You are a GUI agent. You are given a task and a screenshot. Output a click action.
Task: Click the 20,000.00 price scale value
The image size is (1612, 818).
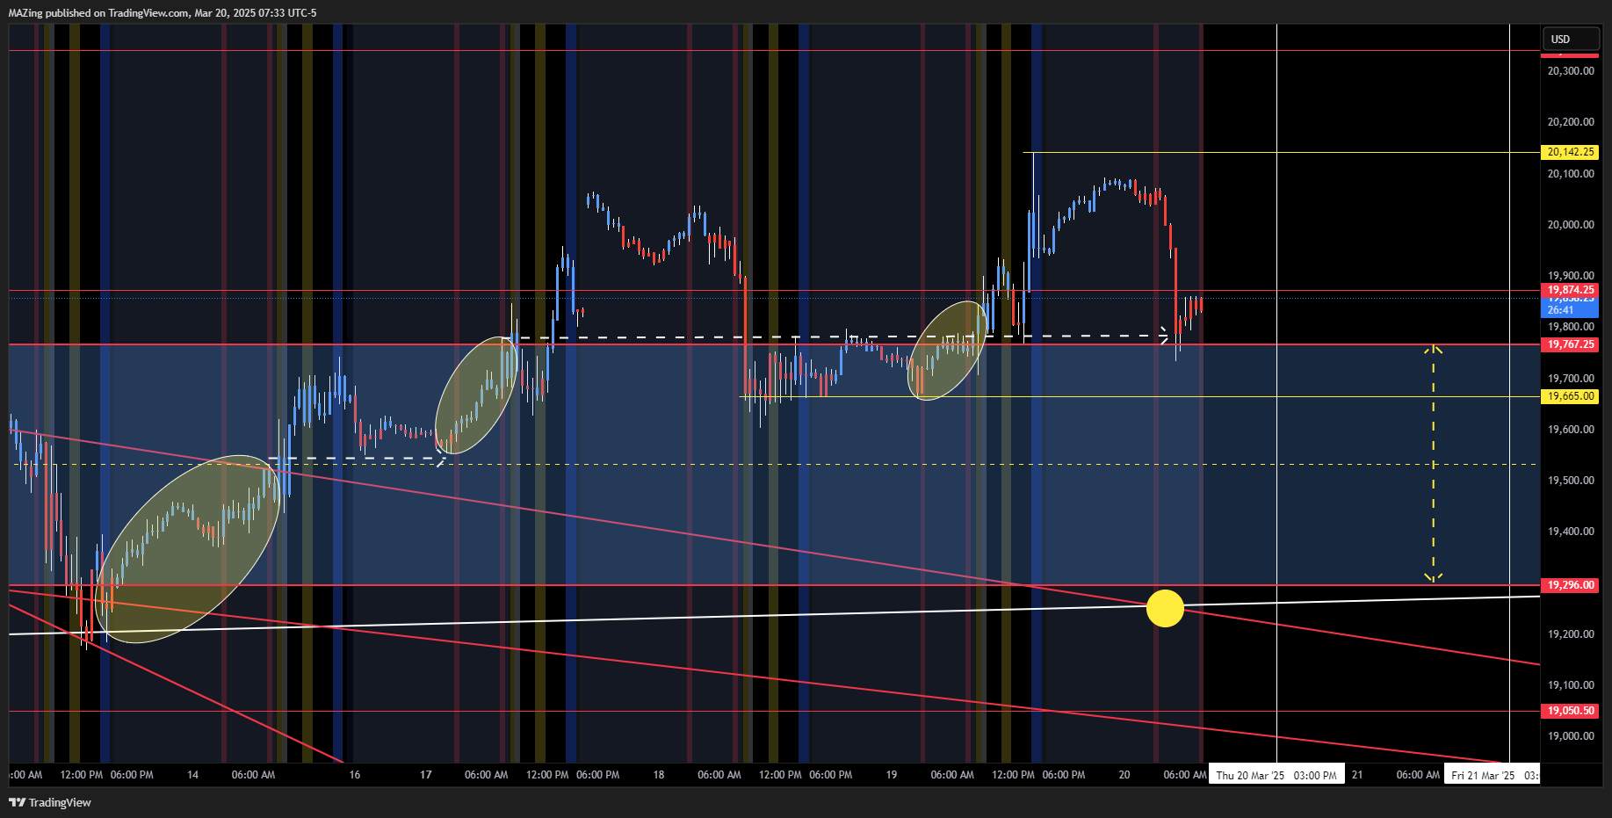click(1571, 225)
